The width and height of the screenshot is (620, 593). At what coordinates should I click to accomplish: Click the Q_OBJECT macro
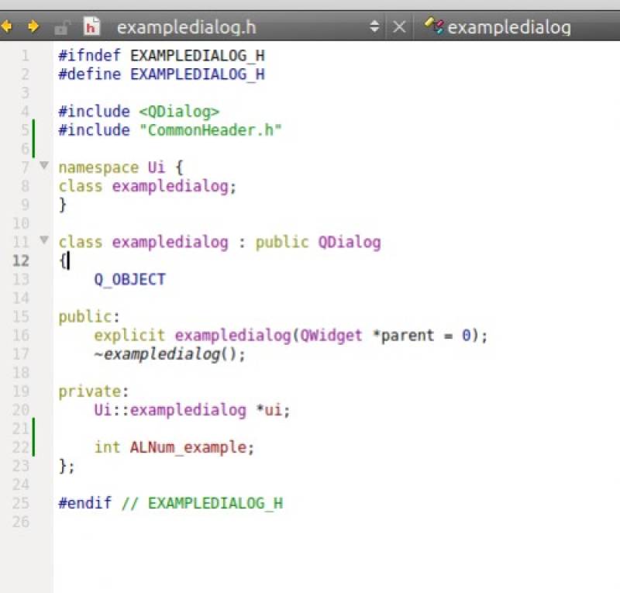point(129,280)
